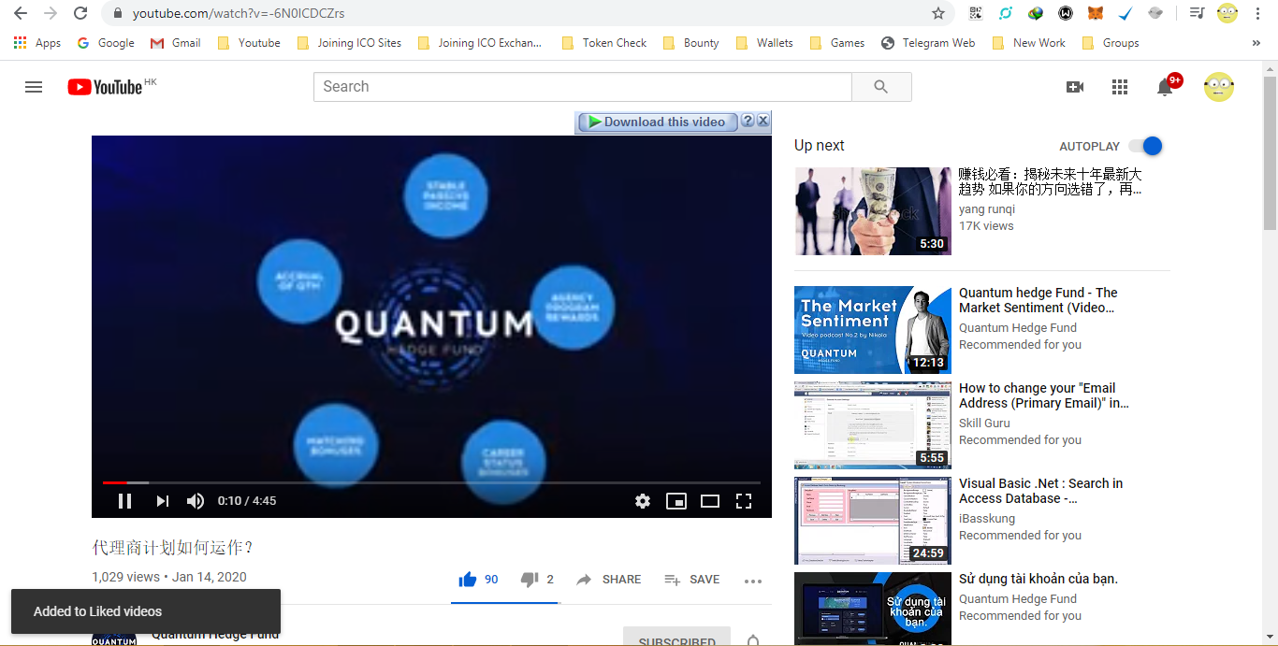Image resolution: width=1278 pixels, height=646 pixels.
Task: Pause the video
Action: pyautogui.click(x=124, y=501)
